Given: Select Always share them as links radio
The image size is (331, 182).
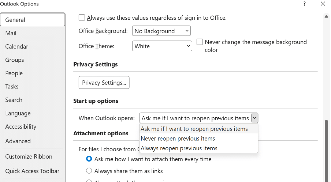Looking at the screenshot, I should point(89,171).
